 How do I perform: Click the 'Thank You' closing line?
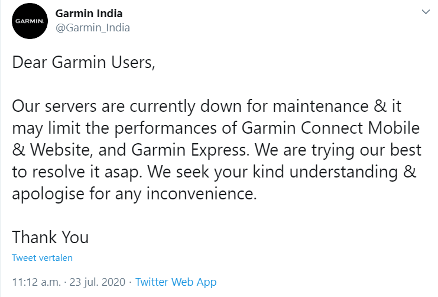pyautogui.click(x=50, y=237)
